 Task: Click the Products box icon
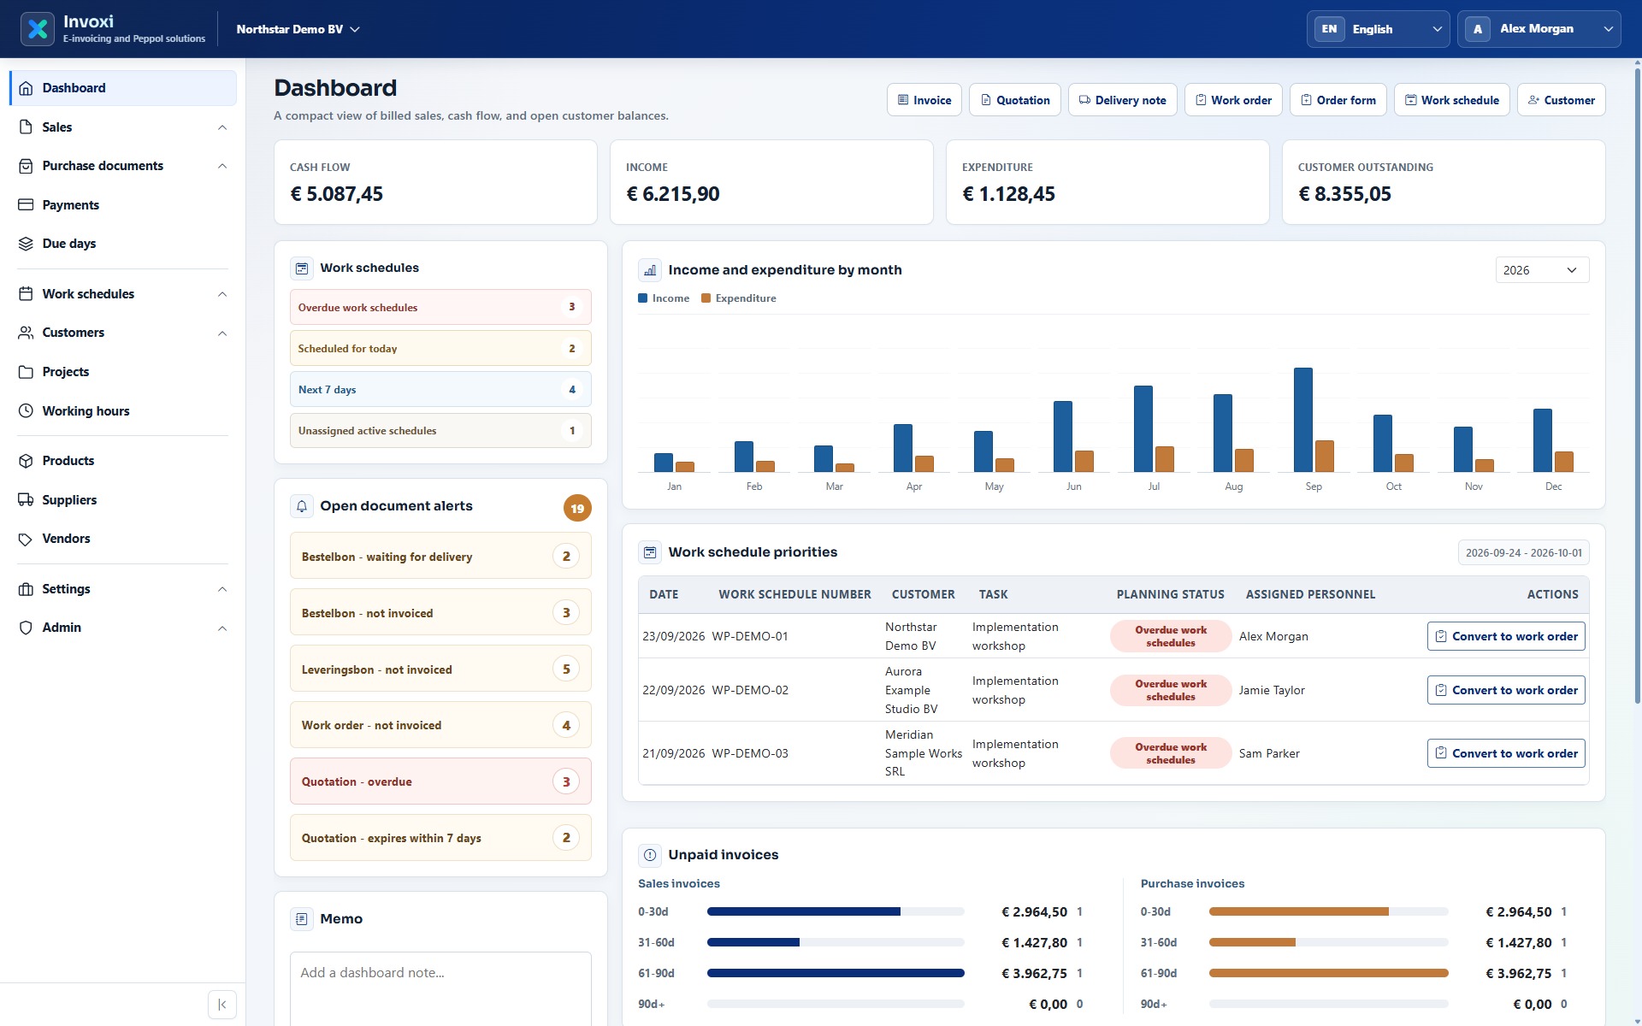tap(26, 461)
